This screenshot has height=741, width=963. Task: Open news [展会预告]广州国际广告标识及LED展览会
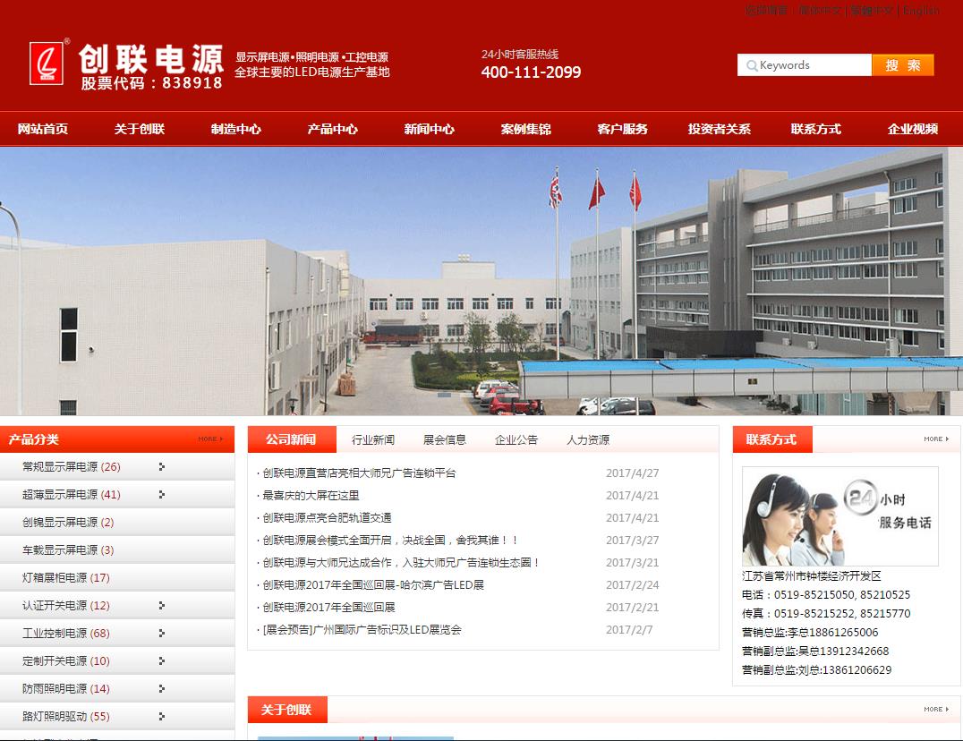click(x=362, y=629)
